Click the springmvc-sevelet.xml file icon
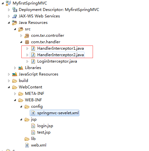Image resolution: width=149 pixels, height=151 pixels. (x=33, y=113)
